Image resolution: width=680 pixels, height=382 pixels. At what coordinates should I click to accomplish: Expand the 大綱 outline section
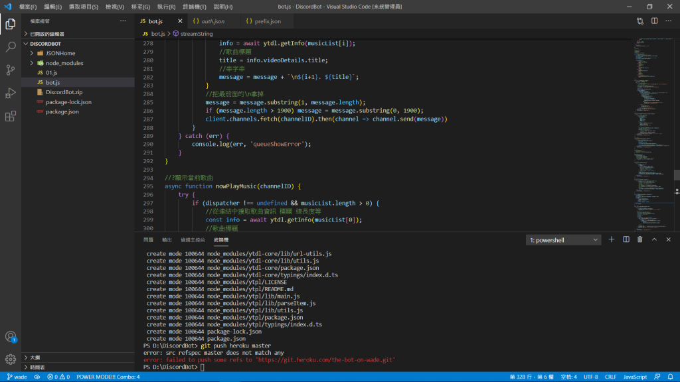click(35, 357)
